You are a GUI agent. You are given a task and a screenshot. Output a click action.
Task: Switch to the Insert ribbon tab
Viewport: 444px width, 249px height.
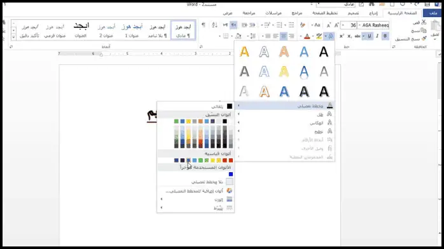click(x=373, y=13)
